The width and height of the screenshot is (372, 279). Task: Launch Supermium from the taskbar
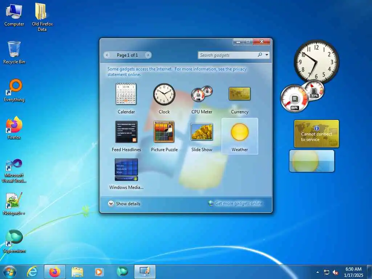click(x=122, y=272)
